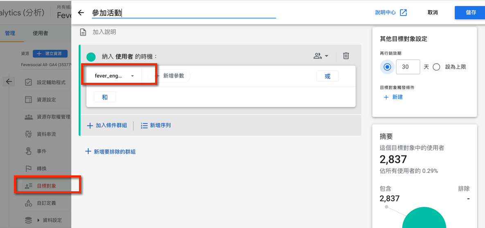
Task: Collapse sidebar with the left arrow button
Action: pos(9,82)
